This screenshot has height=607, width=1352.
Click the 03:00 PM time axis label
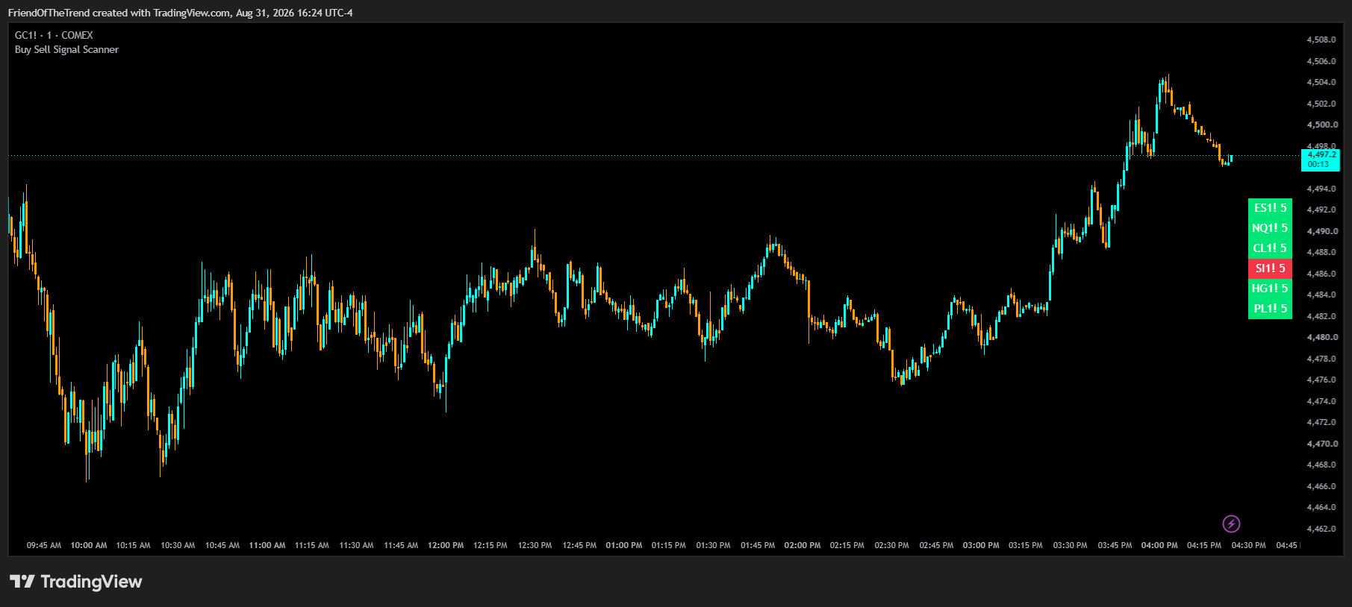point(981,545)
